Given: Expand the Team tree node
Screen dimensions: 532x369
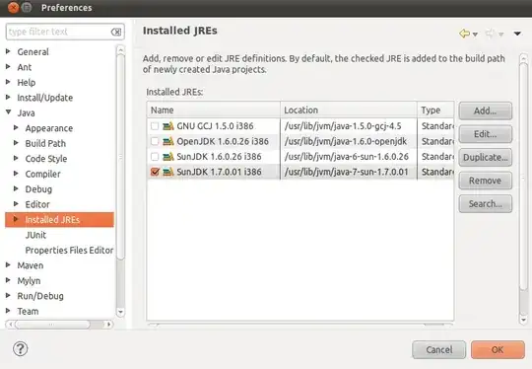Looking at the screenshot, I should (x=8, y=311).
